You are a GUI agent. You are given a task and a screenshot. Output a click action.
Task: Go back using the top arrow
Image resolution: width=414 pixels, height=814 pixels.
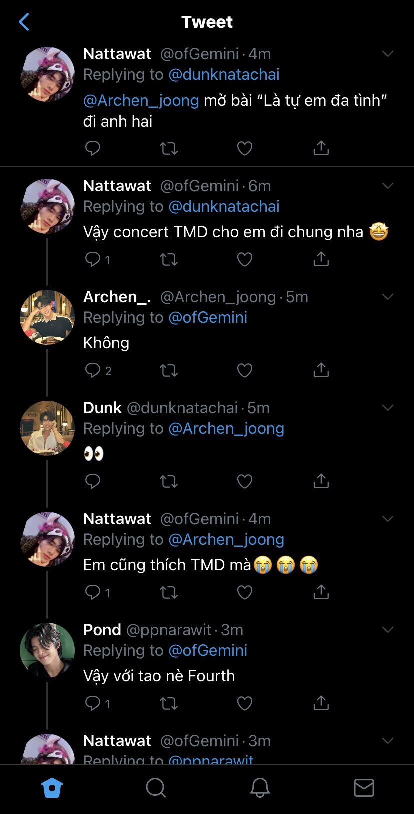tap(24, 22)
